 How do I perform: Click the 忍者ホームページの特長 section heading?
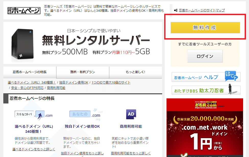coord(32,98)
